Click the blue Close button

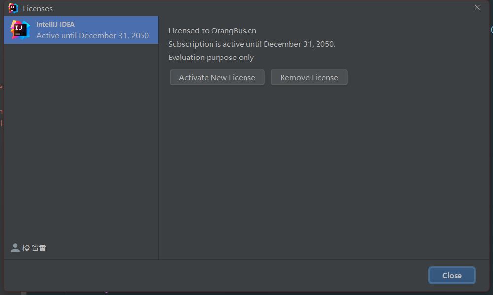[452, 275]
